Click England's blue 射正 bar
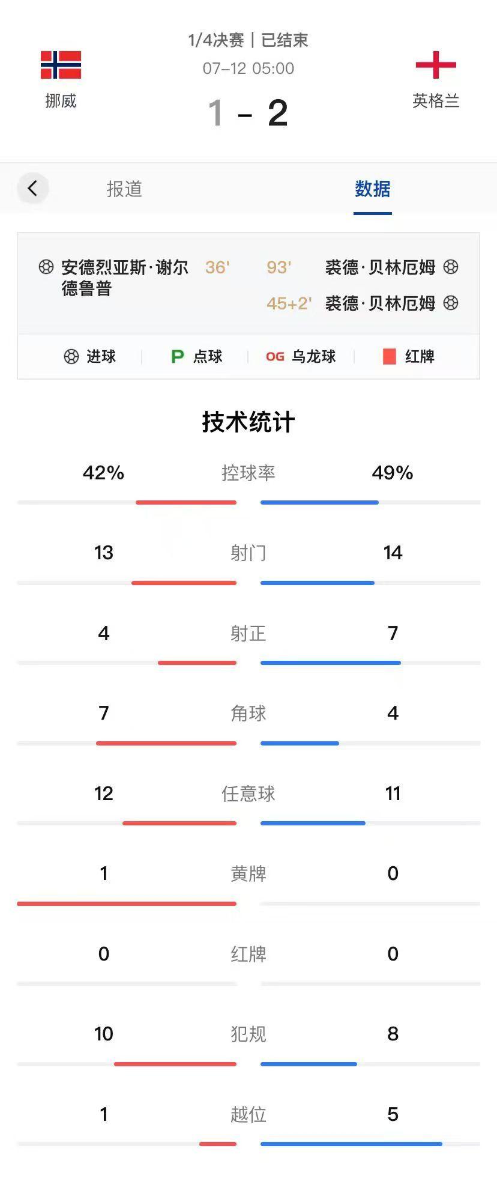The width and height of the screenshot is (497, 1178). (331, 663)
